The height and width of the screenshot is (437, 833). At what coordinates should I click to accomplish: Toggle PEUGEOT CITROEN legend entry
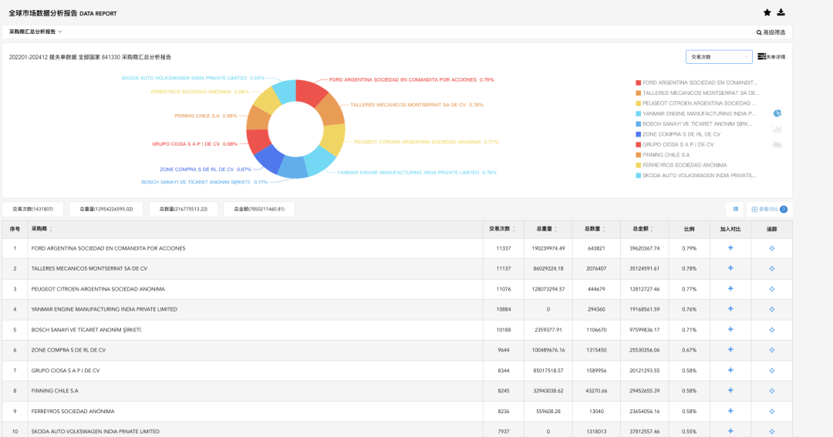coord(696,103)
